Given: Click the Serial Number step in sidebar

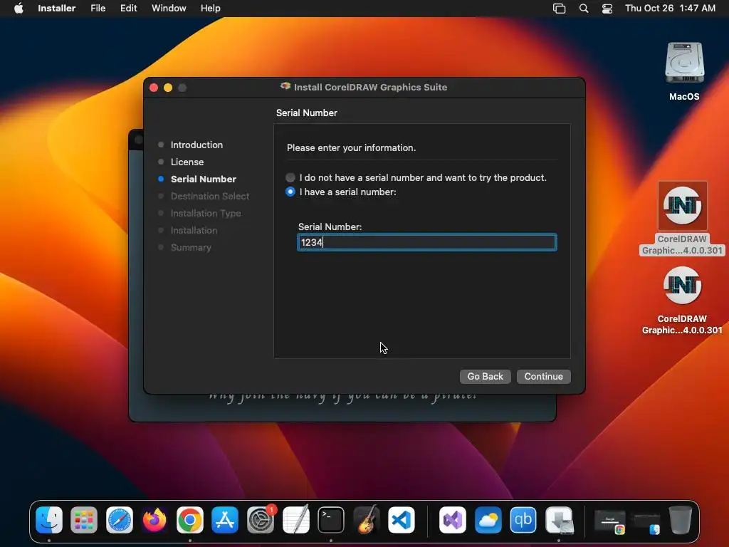Looking at the screenshot, I should point(203,179).
